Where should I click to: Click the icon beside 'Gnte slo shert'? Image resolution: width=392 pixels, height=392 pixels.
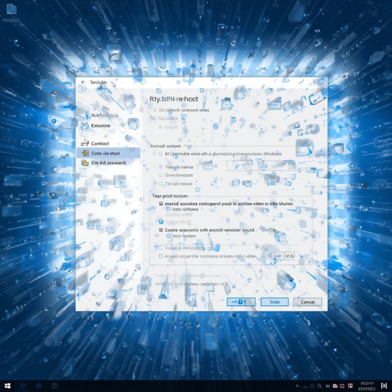pyautogui.click(x=85, y=153)
